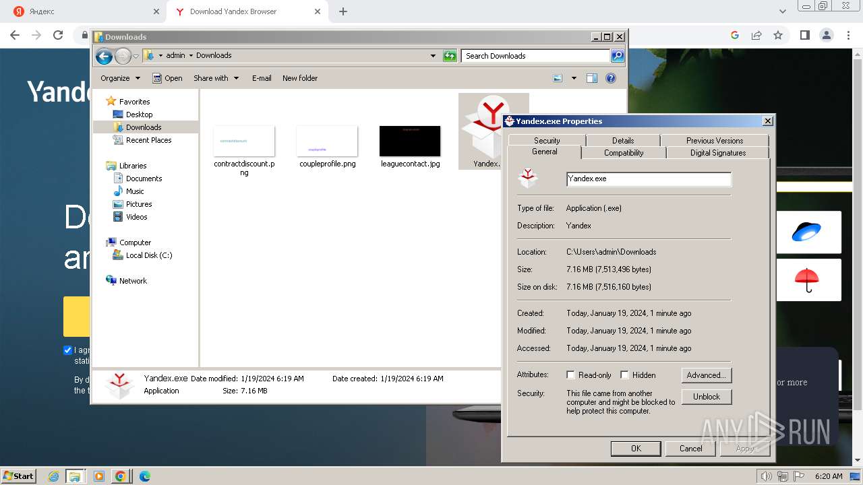Click admin segment in address breadcrumb
863x485 pixels.
coord(175,56)
